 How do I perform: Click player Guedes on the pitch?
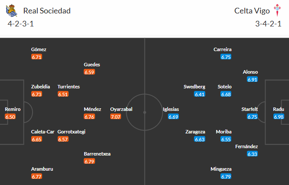click(92, 65)
